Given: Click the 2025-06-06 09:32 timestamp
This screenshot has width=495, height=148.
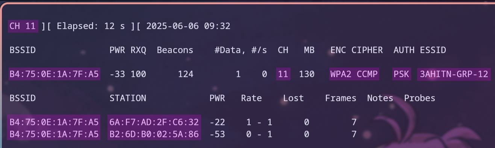Looking at the screenshot, I should coord(188,26).
